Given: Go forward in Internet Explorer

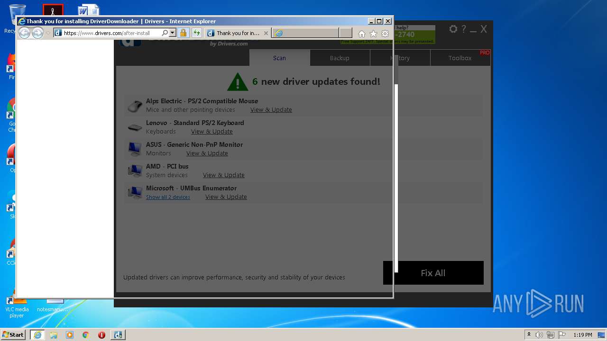Looking at the screenshot, I should (37, 33).
